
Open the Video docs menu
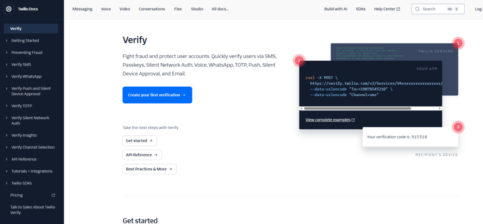(125, 9)
